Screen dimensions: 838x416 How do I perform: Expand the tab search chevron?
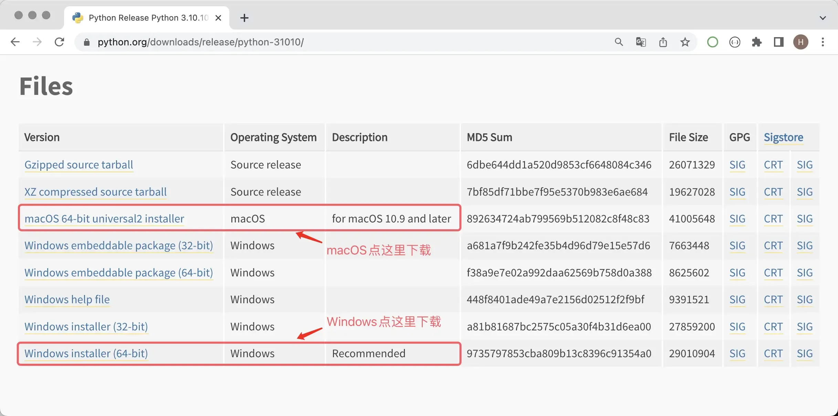click(x=823, y=18)
